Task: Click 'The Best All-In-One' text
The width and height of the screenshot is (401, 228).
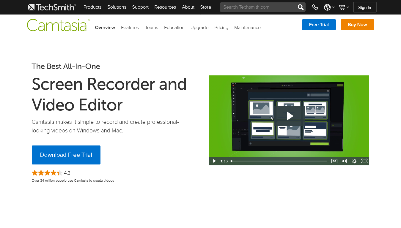Action: point(66,66)
